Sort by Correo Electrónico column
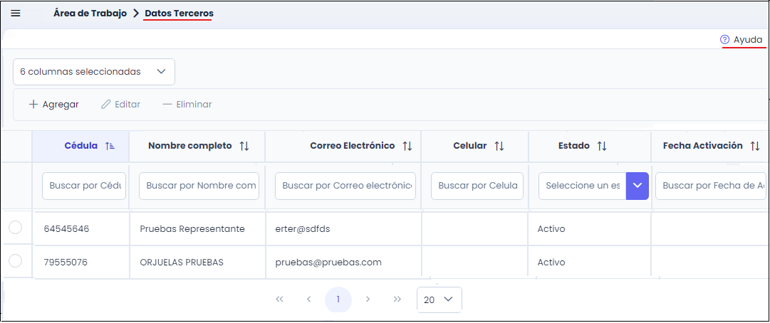The width and height of the screenshot is (770, 323). (x=407, y=146)
